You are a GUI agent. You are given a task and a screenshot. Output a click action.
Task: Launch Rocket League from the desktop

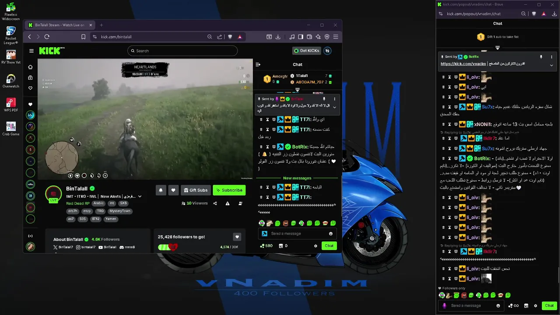click(10, 35)
